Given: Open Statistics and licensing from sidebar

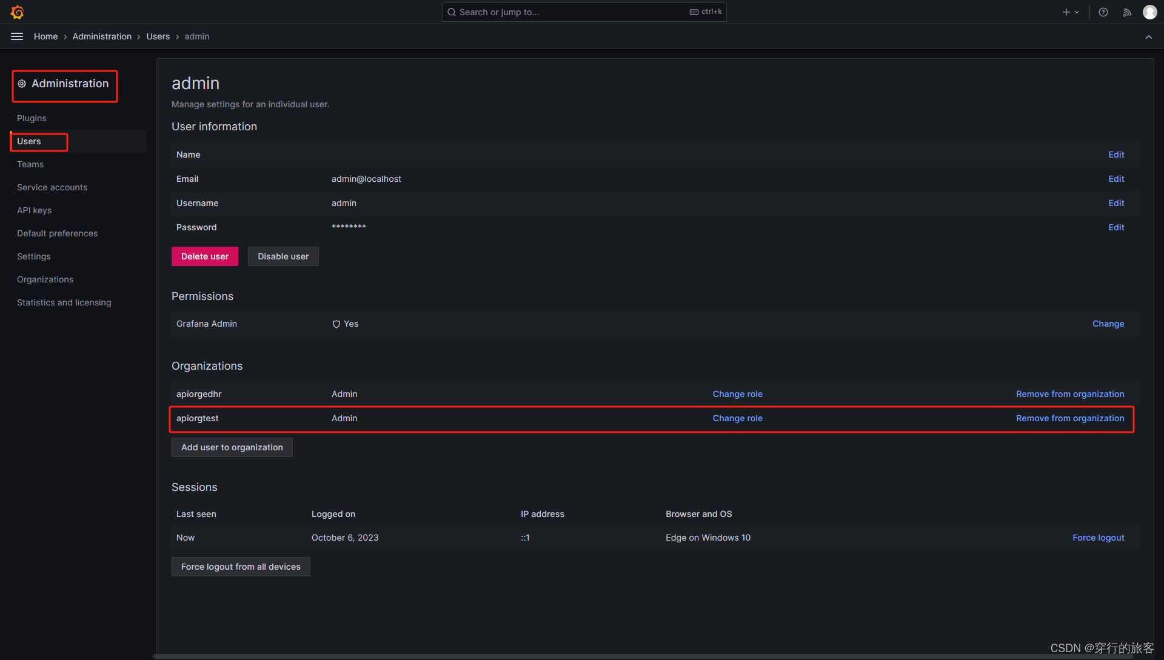Looking at the screenshot, I should [64, 302].
